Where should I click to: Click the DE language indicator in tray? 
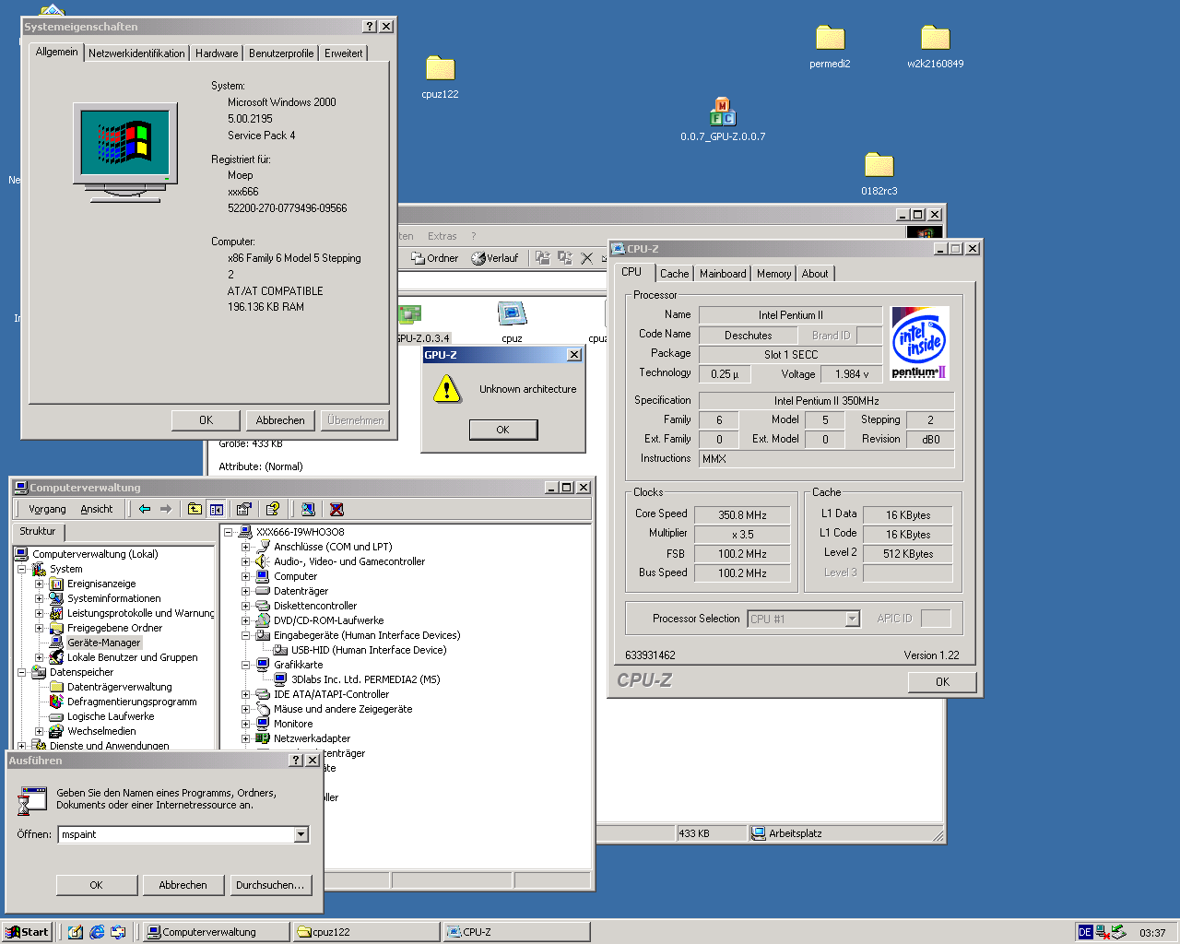point(1085,932)
